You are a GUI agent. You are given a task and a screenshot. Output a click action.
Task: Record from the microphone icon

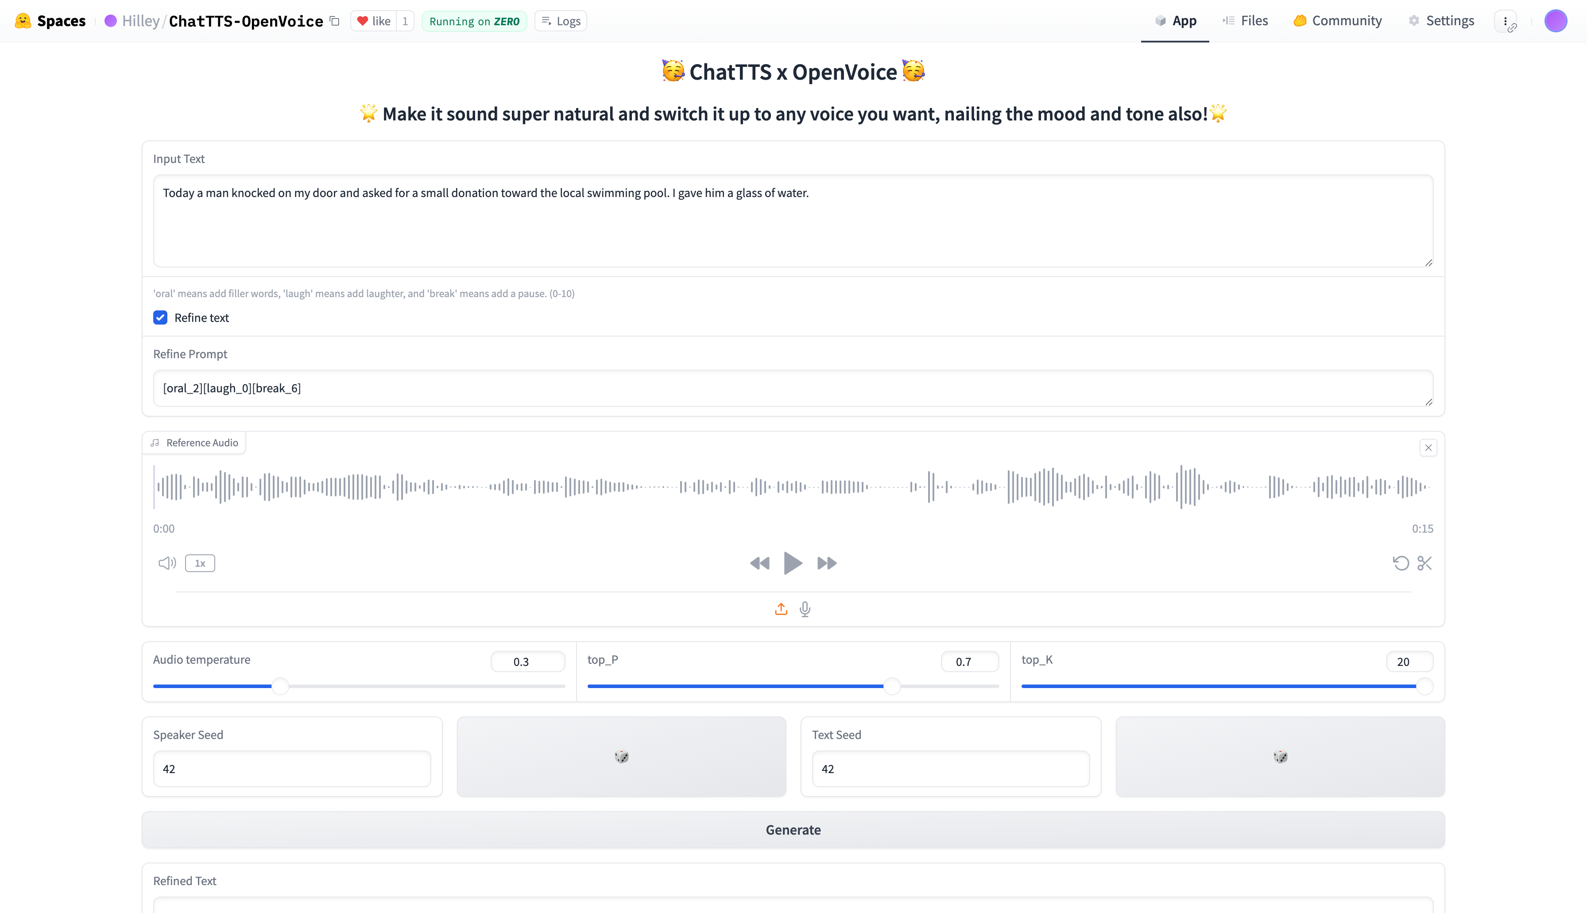[805, 609]
